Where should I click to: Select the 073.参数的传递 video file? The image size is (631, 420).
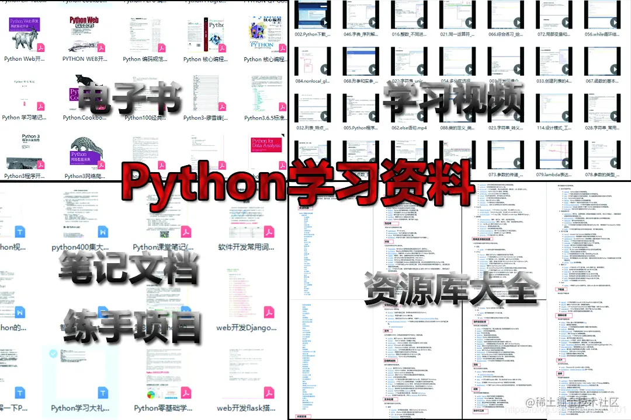pos(506,155)
